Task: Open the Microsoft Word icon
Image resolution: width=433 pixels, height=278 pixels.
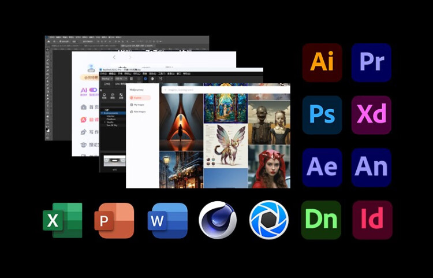Action: [167, 220]
